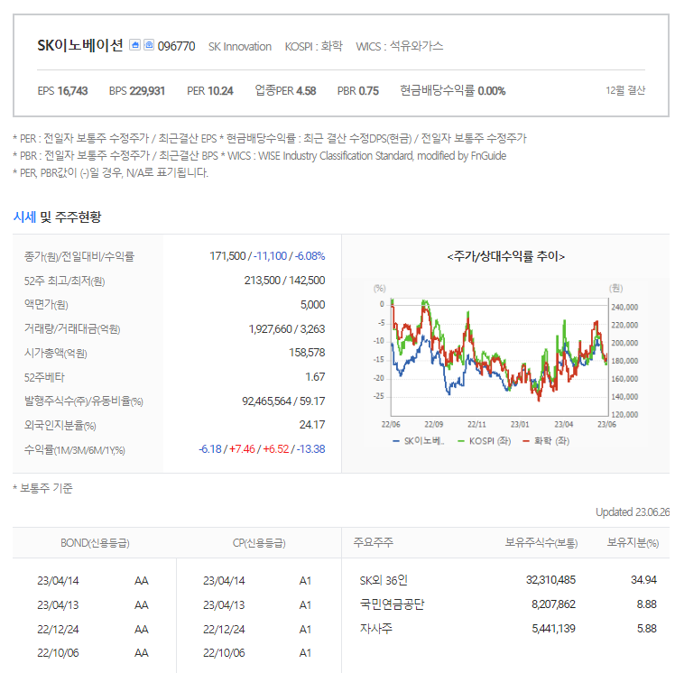This screenshot has height=673, width=675.
Task: Click the closing price 171,500 value
Action: 227,256
